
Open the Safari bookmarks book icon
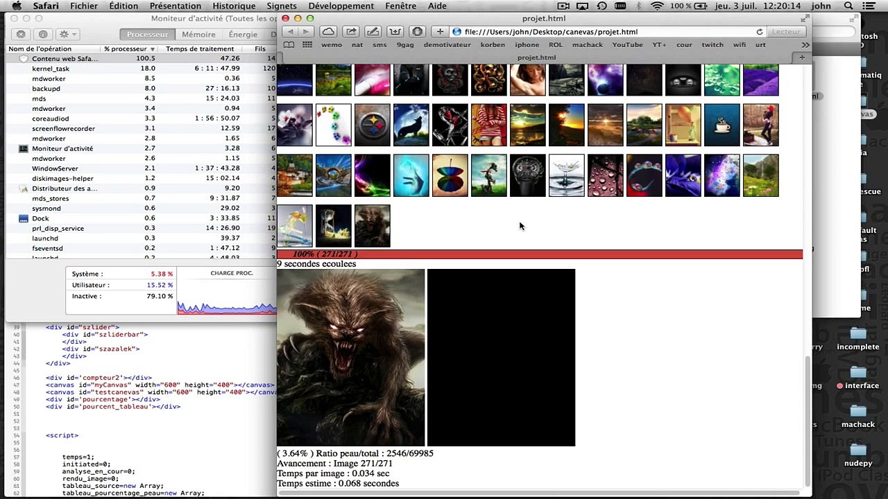pyautogui.click(x=289, y=45)
